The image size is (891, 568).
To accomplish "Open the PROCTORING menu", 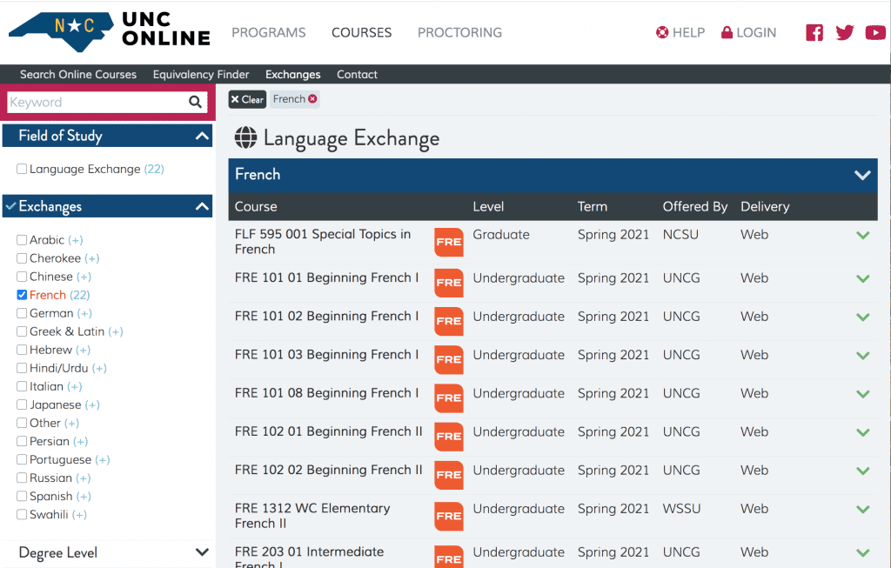I will [459, 32].
